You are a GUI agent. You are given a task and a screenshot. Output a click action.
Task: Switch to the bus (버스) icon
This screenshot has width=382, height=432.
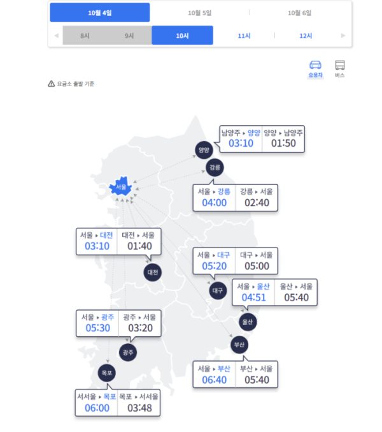point(340,66)
